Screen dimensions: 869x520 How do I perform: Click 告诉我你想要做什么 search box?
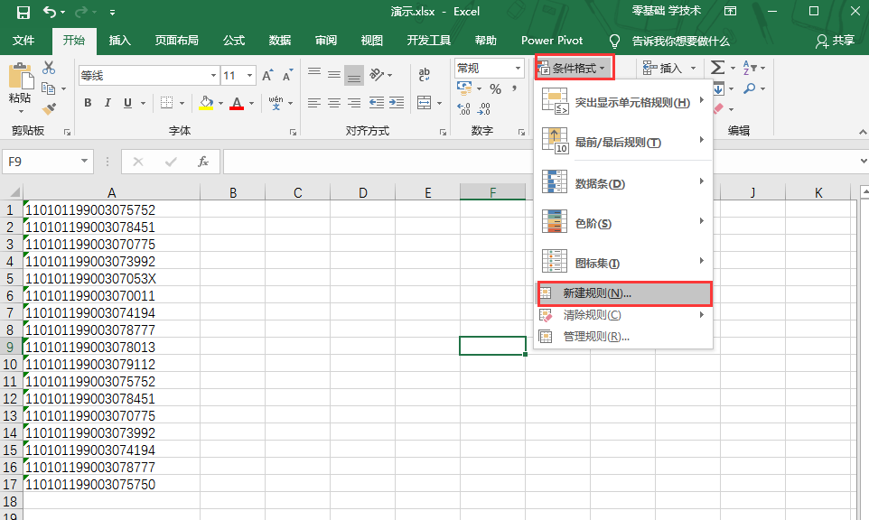(x=680, y=41)
